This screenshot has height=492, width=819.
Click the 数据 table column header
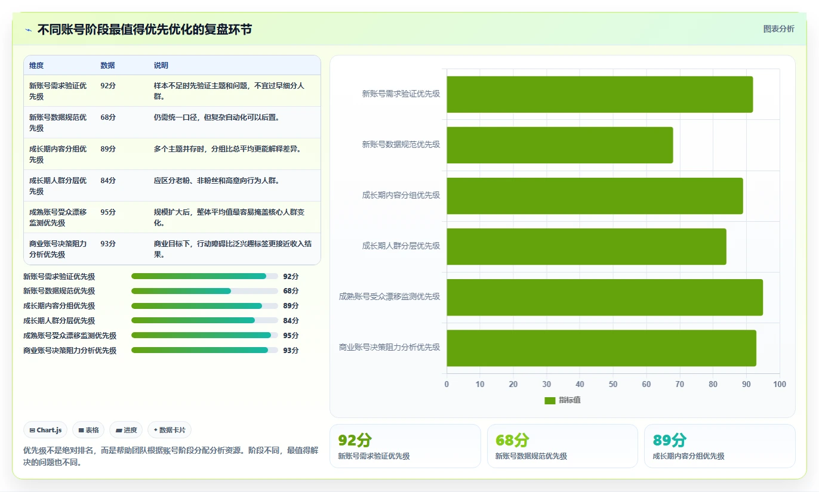pyautogui.click(x=108, y=66)
